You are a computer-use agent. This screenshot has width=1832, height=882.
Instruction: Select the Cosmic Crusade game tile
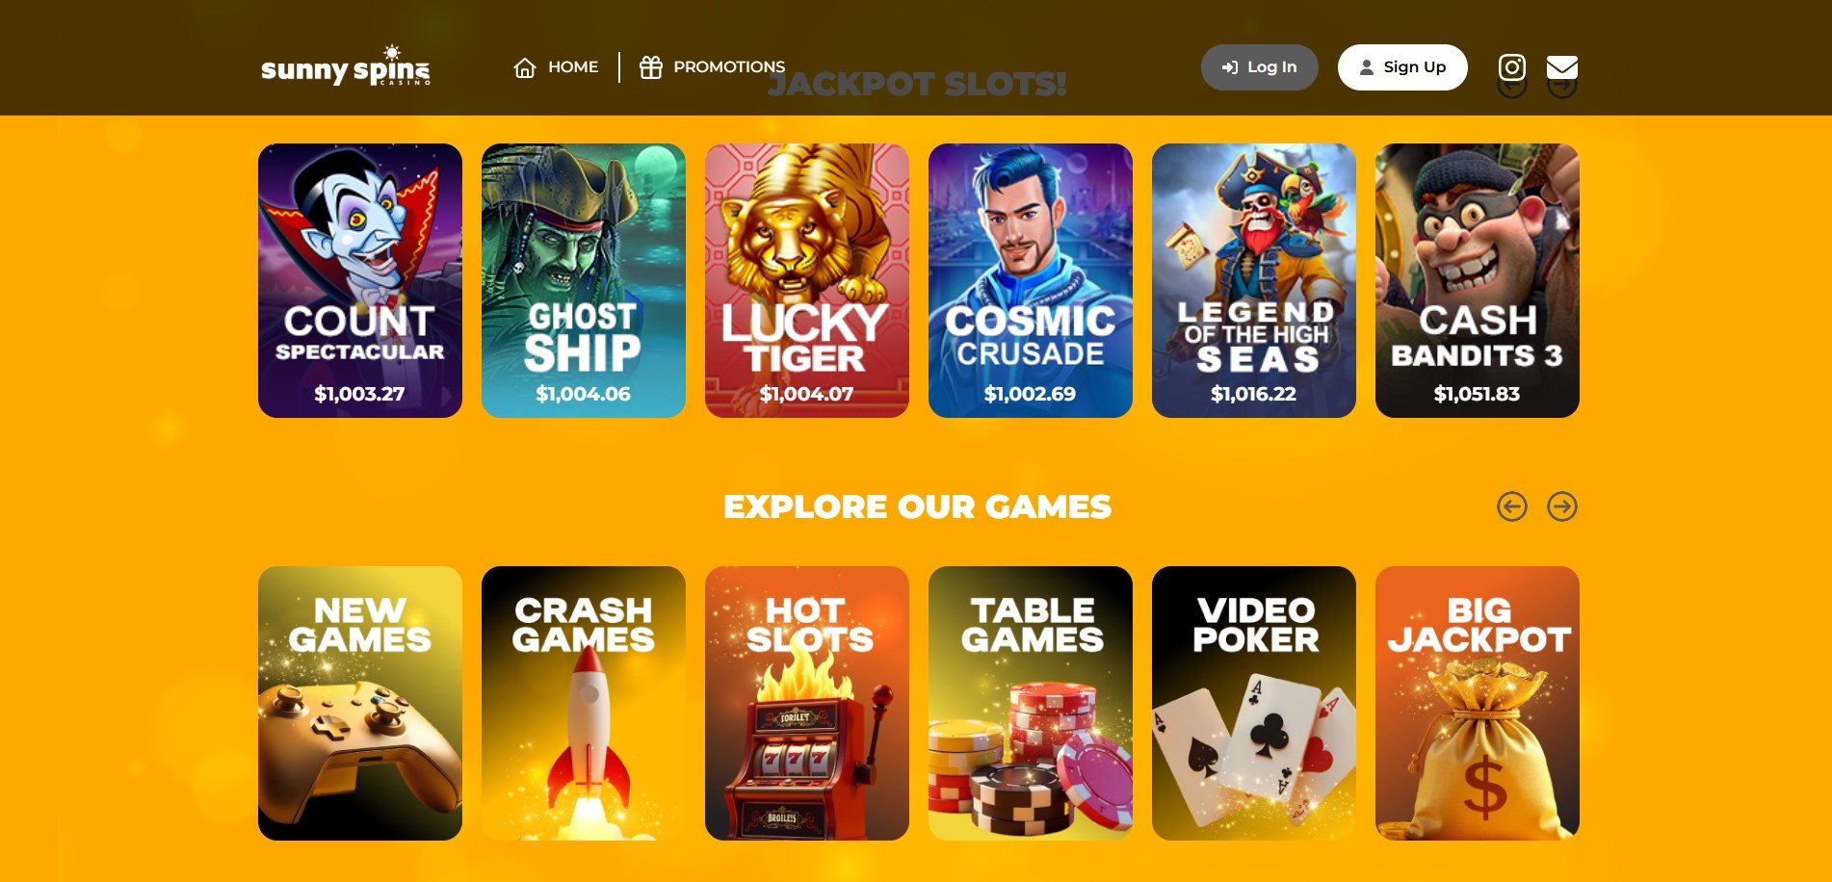click(1031, 280)
